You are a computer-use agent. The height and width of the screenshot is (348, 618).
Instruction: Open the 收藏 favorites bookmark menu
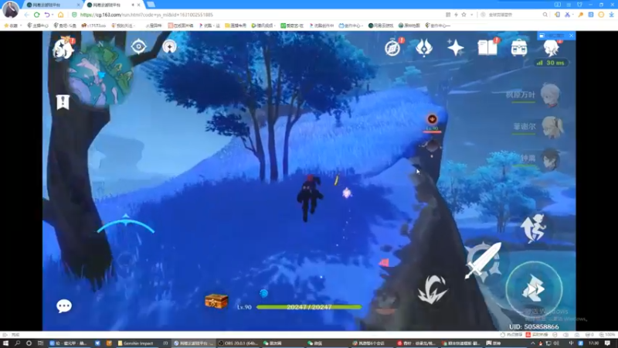[x=12, y=26]
